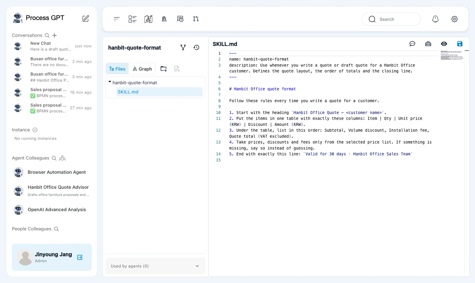This screenshot has height=283, width=475.
Task: Collapse the hanbit-quote-format folder
Action: click(x=110, y=82)
